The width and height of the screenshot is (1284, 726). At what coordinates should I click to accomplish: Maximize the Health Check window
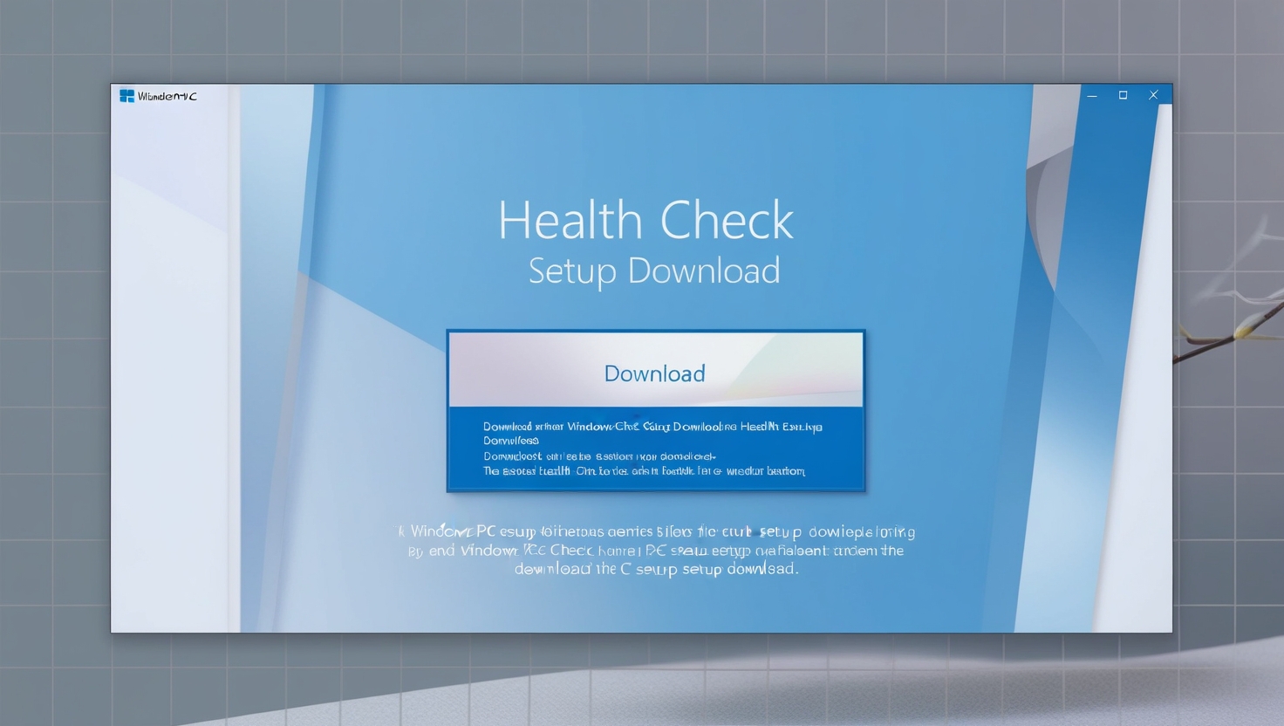1123,95
